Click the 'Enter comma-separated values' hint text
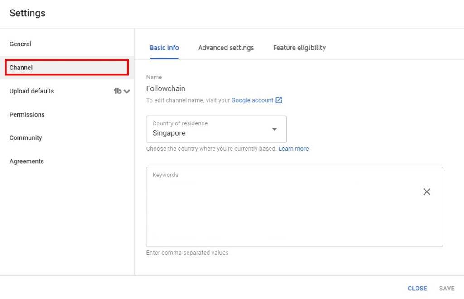464x299 pixels. (x=187, y=253)
